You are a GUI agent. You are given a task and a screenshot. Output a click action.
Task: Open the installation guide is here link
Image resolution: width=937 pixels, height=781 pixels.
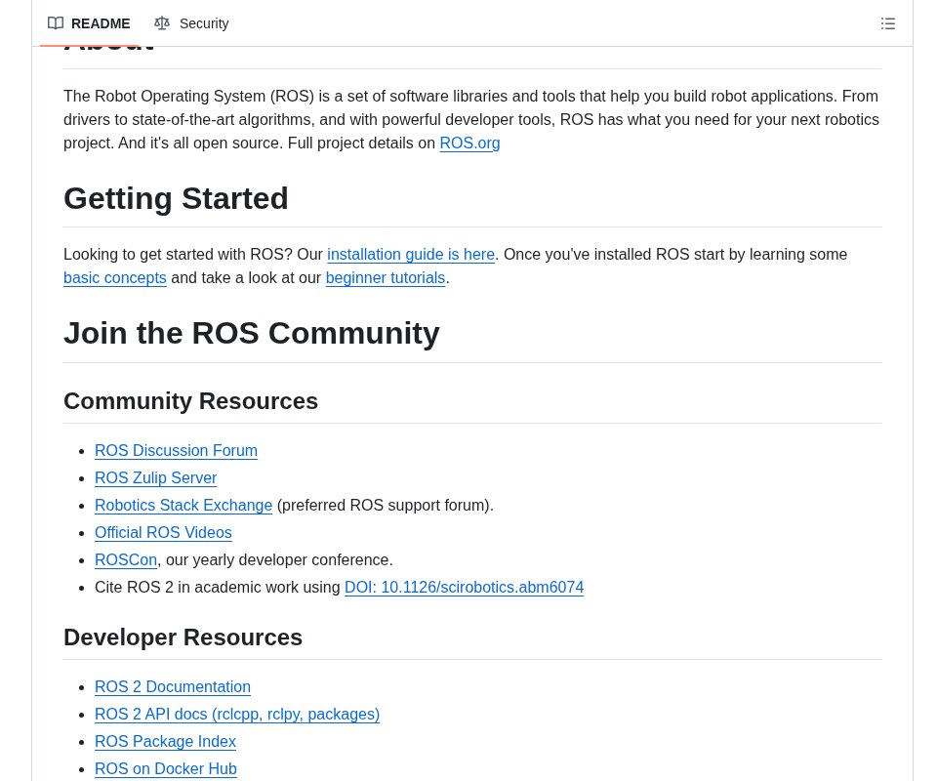[411, 255]
